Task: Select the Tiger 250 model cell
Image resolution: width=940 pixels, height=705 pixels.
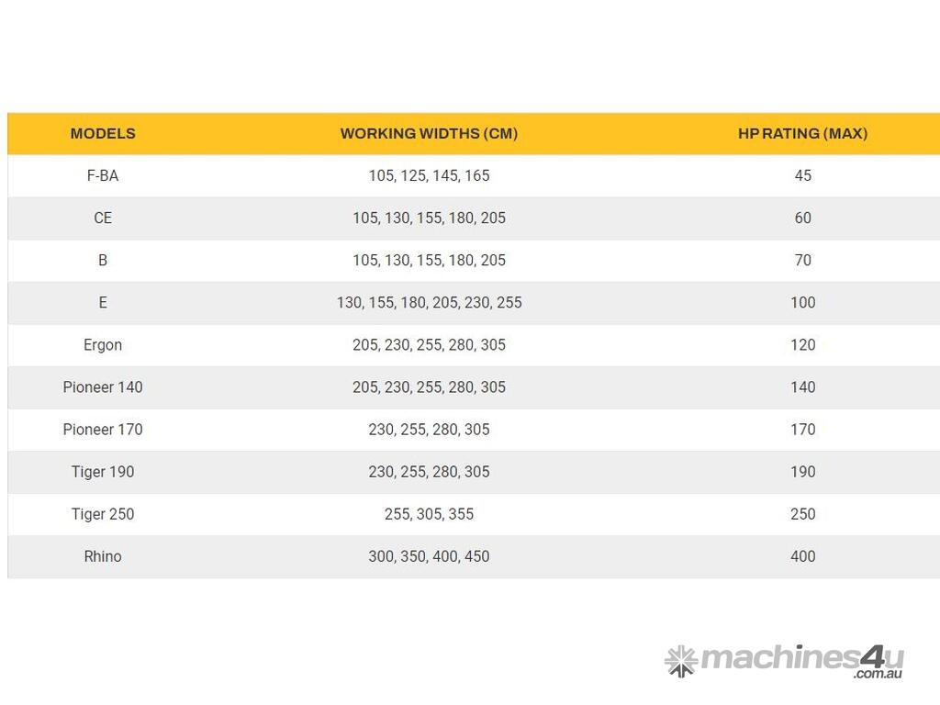Action: click(x=103, y=514)
